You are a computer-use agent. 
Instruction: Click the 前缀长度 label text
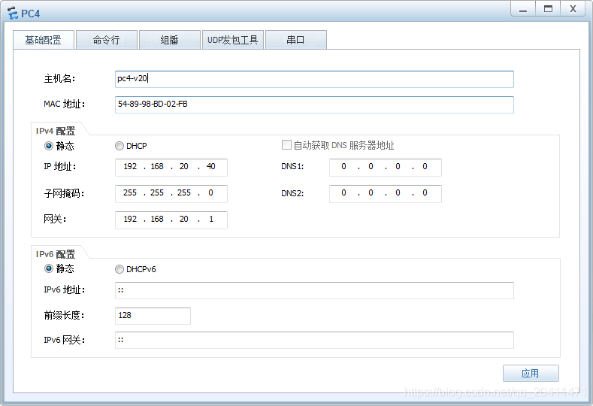point(64,315)
